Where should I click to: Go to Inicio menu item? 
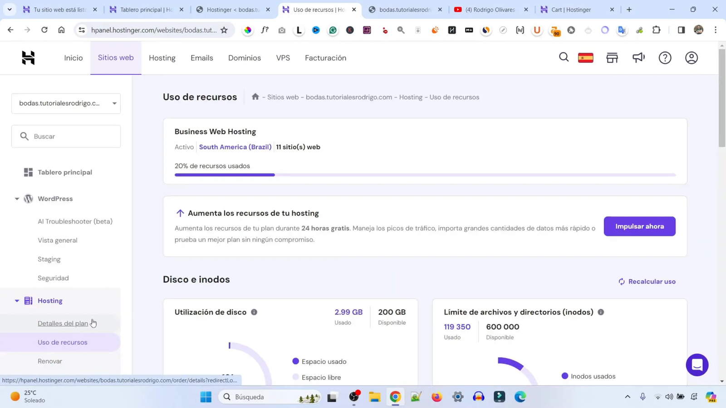[74, 58]
